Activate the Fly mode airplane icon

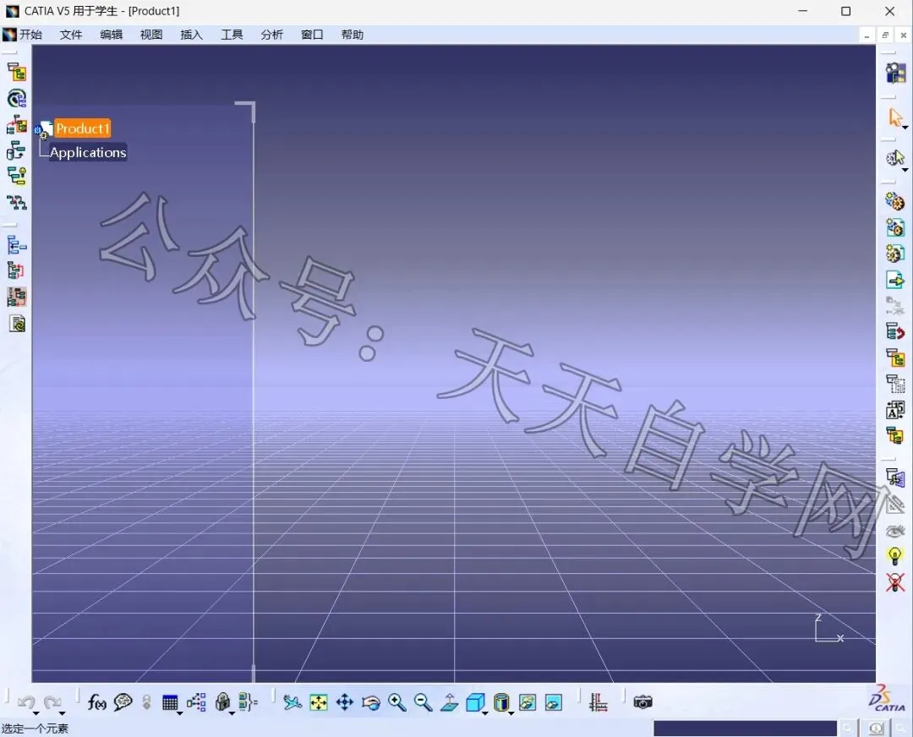(x=292, y=702)
